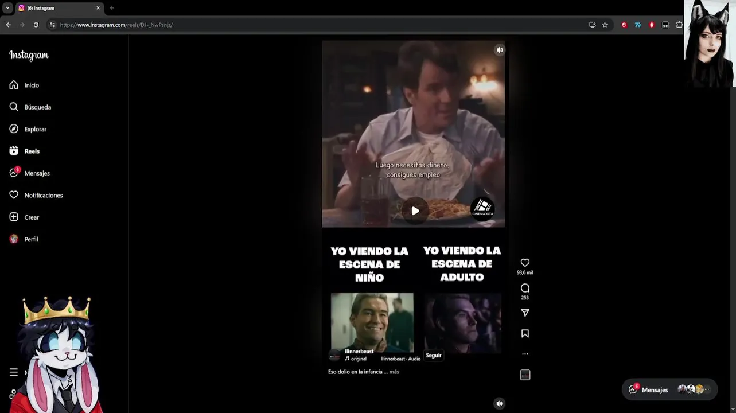Image resolution: width=736 pixels, height=413 pixels.
Task: Show Notificaciones panel
Action: (x=36, y=195)
